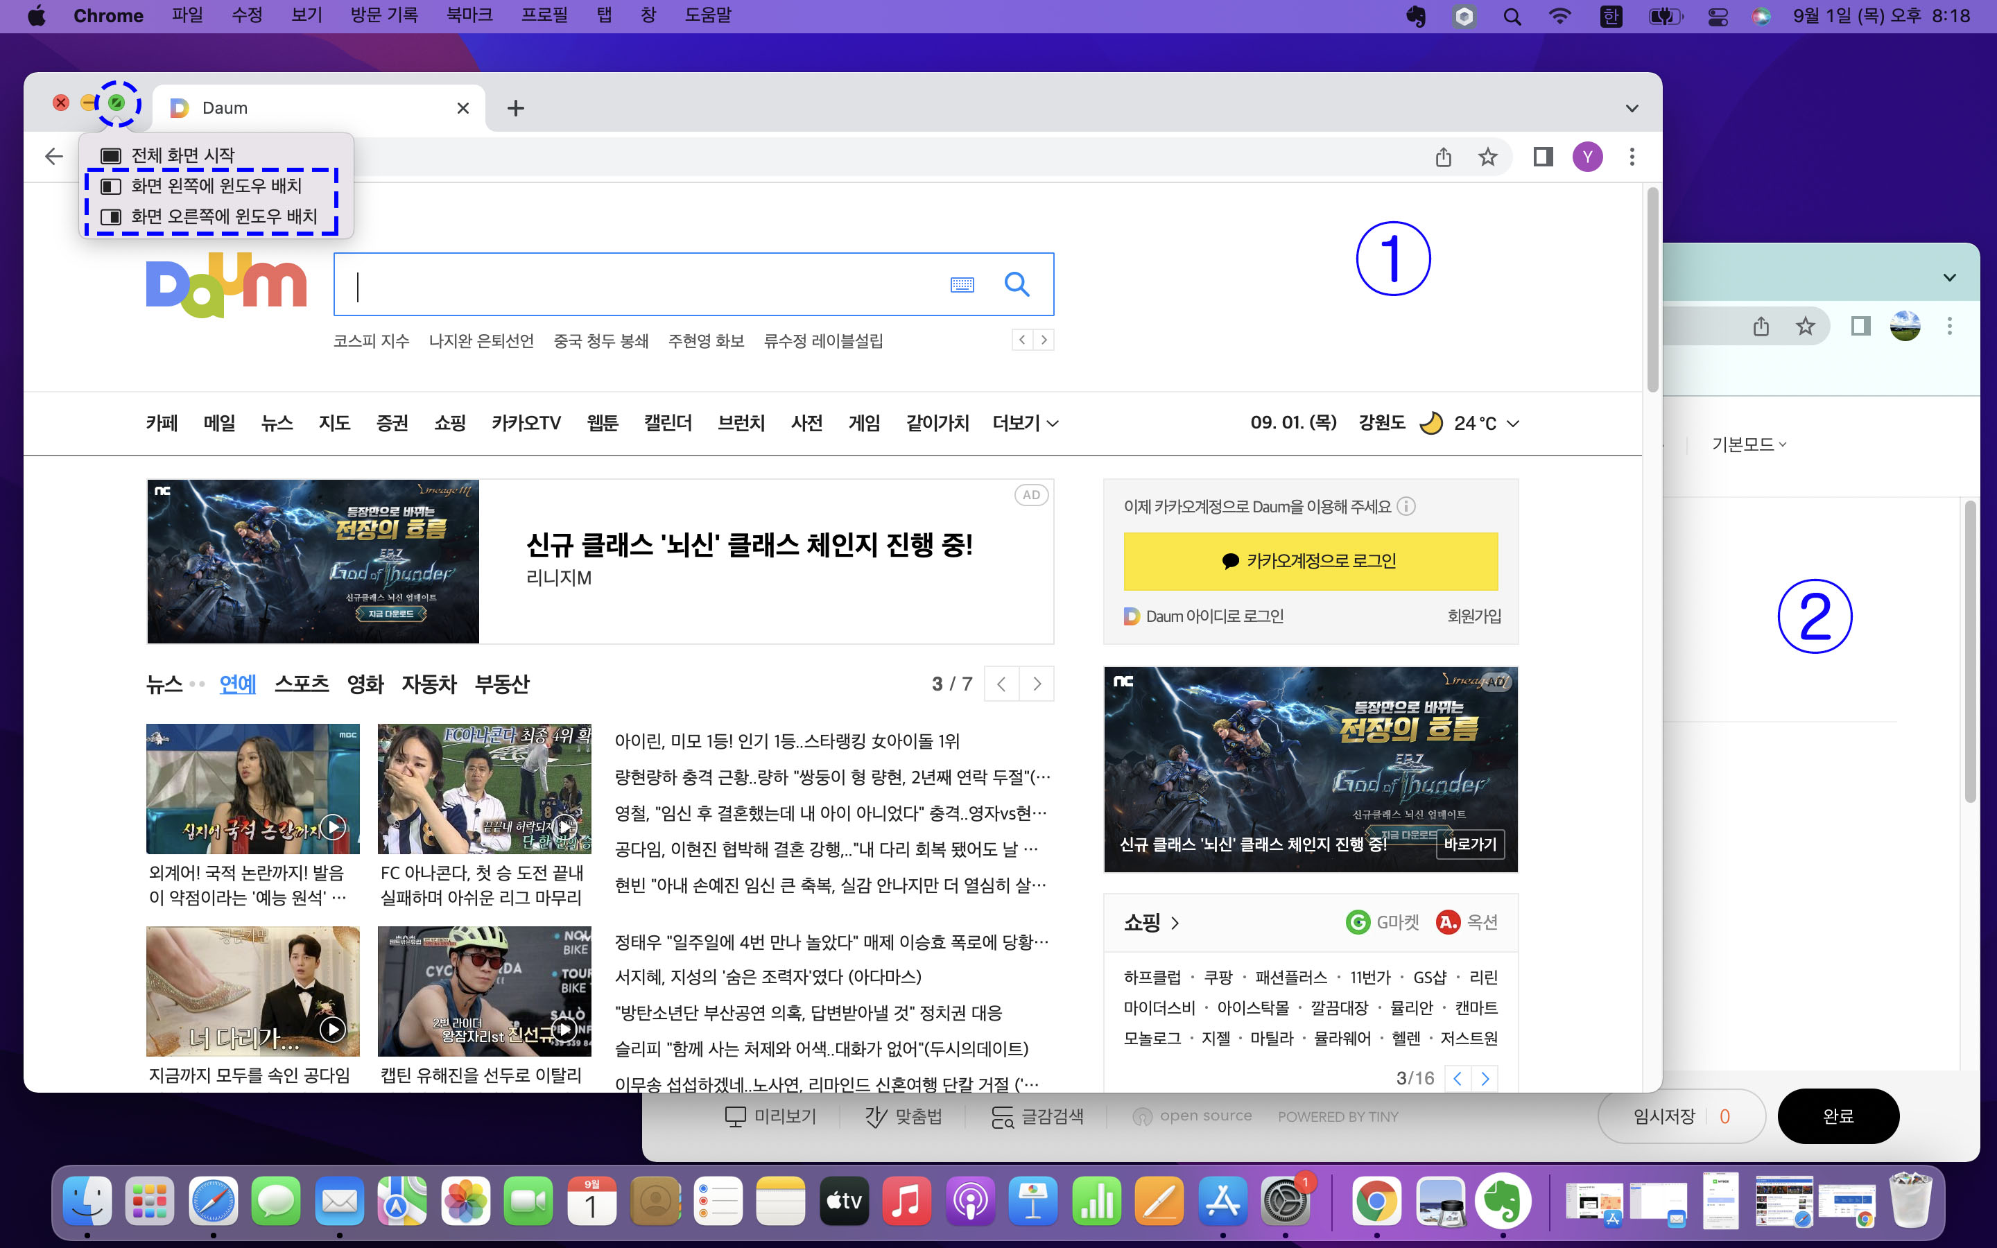
Task: Click the Daum page vertical scrollbar
Action: click(1652, 291)
